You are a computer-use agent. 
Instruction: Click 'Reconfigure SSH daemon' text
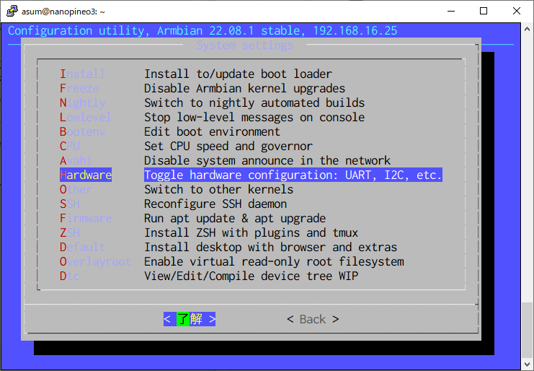(x=215, y=204)
